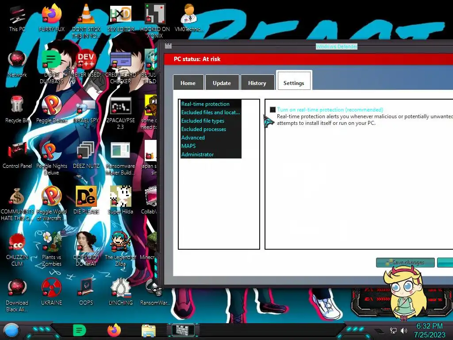Open the network tray icon
The image size is (453, 340).
[393, 330]
